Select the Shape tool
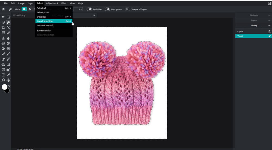 tap(8, 70)
